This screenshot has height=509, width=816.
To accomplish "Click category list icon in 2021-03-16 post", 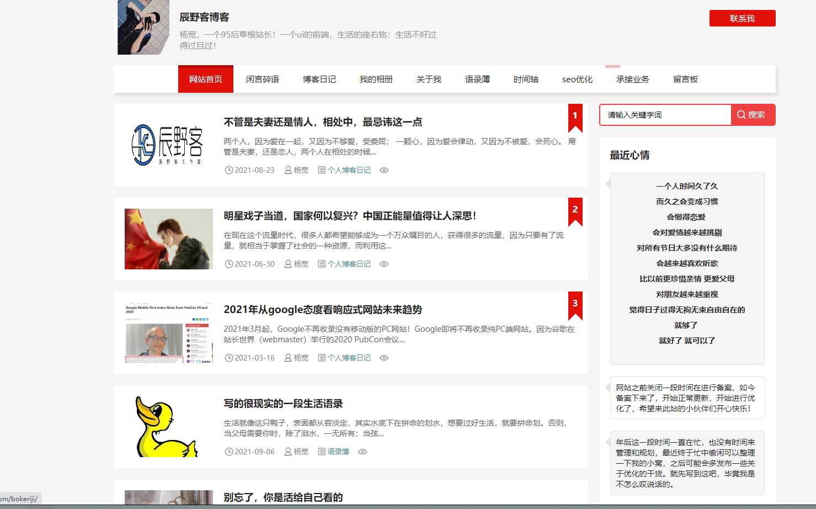I will (322, 358).
